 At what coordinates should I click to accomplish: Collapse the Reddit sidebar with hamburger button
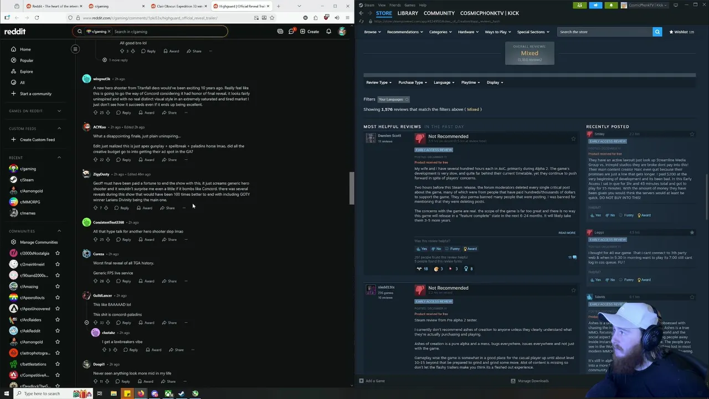point(75,49)
